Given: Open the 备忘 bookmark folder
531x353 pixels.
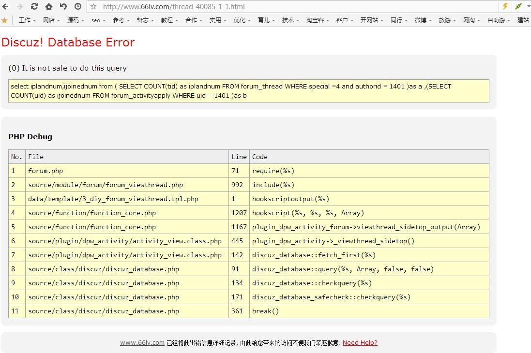Looking at the screenshot, I should [145, 20].
